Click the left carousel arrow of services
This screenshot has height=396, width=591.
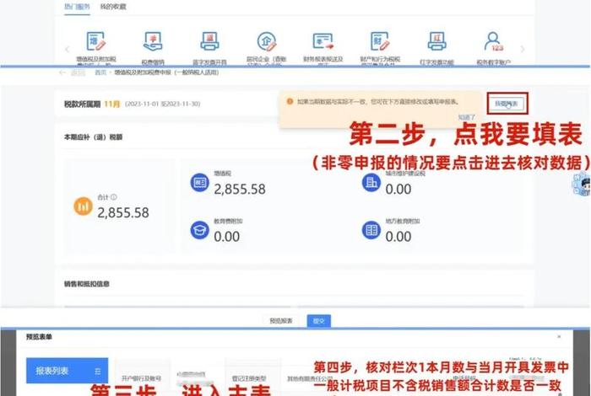pyautogui.click(x=67, y=49)
